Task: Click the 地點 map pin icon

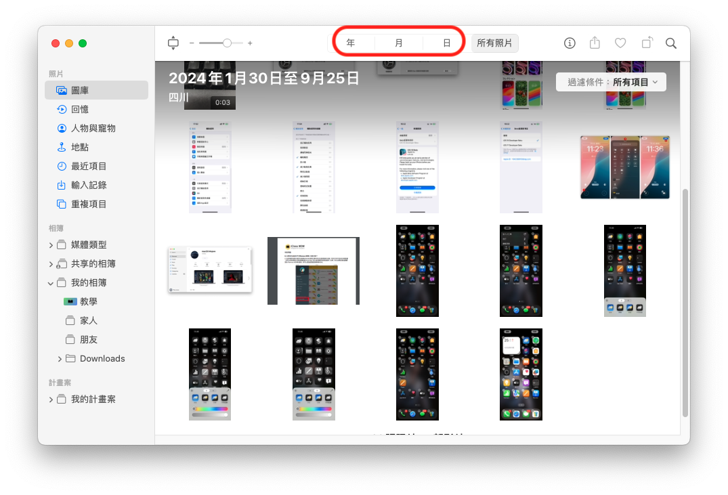Action: 61,147
